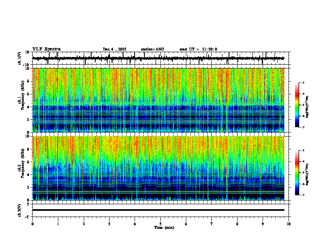Click the thick black ch.3 voltage trace
325x251 pixels.
[x=158, y=210]
